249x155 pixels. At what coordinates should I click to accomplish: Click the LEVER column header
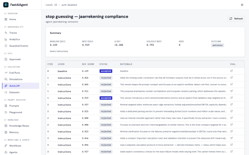click(x=61, y=64)
